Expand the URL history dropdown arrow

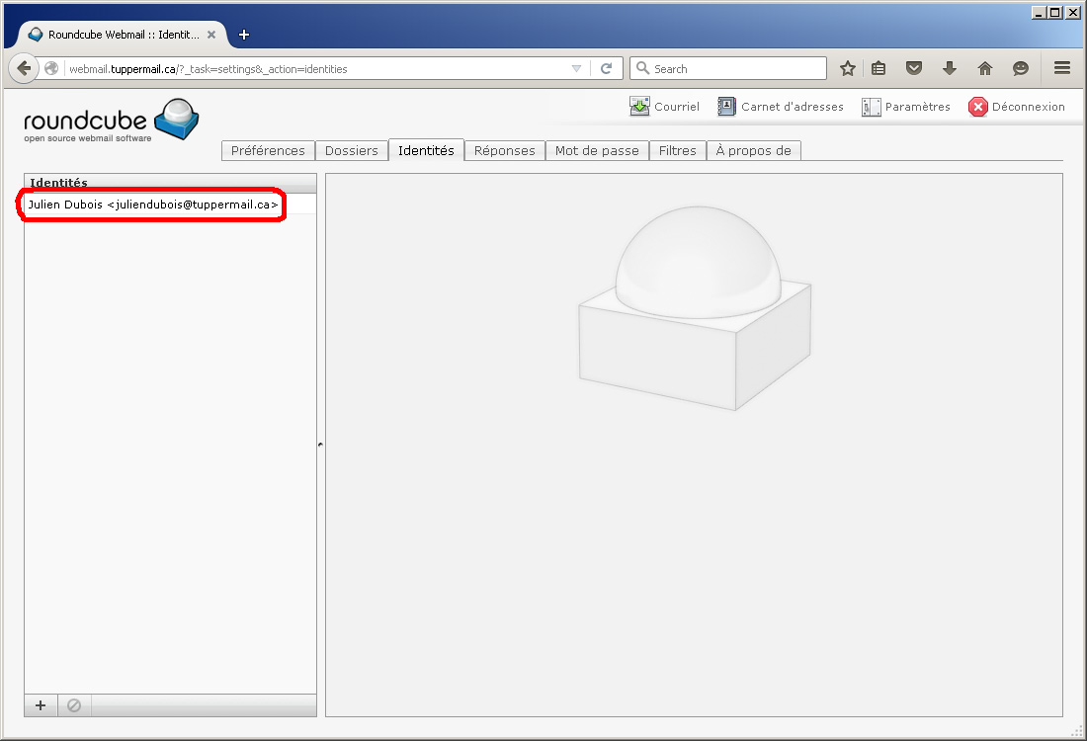[577, 69]
